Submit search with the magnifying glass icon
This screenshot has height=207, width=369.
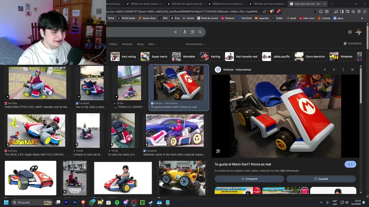(200, 32)
